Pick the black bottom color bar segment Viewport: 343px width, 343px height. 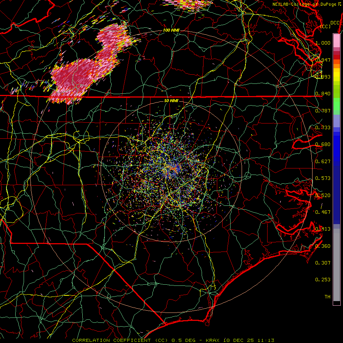[x=337, y=303]
